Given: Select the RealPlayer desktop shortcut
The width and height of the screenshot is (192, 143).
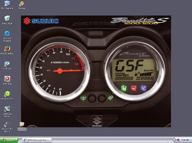Looking at the screenshot, I should click(x=7, y=65).
